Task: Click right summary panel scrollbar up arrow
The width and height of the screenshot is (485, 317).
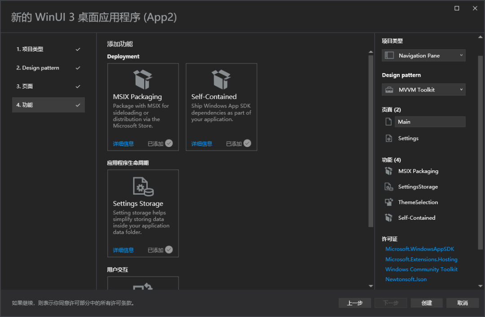Action: [x=480, y=37]
